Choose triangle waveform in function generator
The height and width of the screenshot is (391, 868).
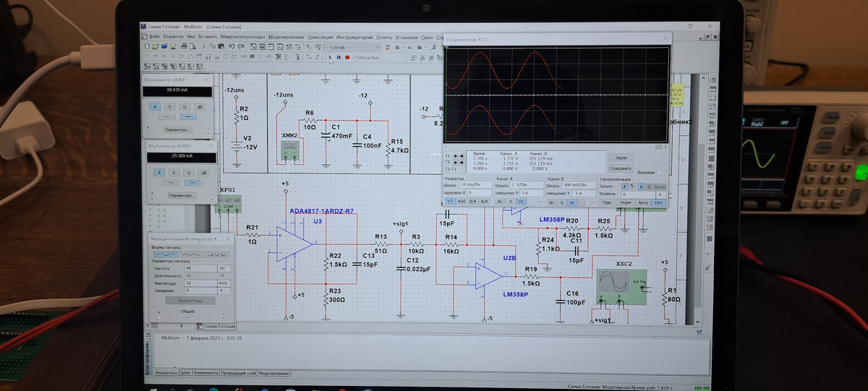pyautogui.click(x=192, y=254)
